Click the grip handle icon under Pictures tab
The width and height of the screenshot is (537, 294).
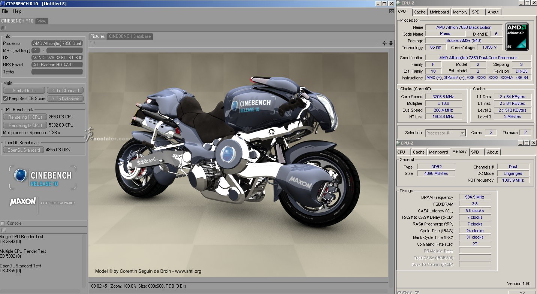92,43
